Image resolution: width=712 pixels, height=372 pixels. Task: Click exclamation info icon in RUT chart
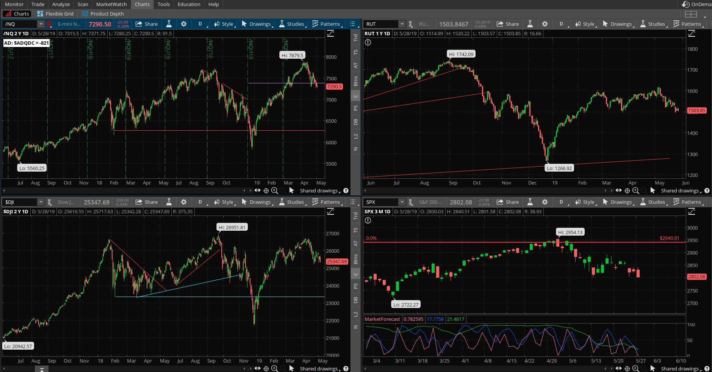368,42
